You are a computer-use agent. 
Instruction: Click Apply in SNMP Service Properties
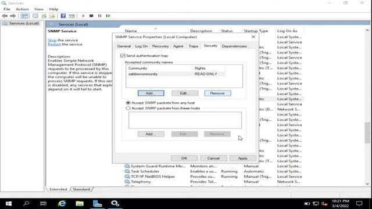[243, 158]
